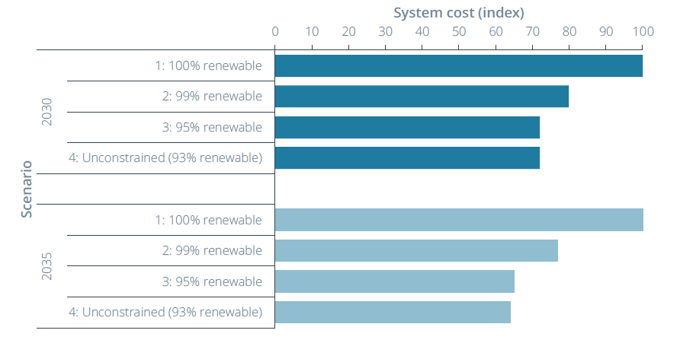The image size is (680, 343).
Task: Select the 0 tick label on the axis
Action: pos(275,32)
